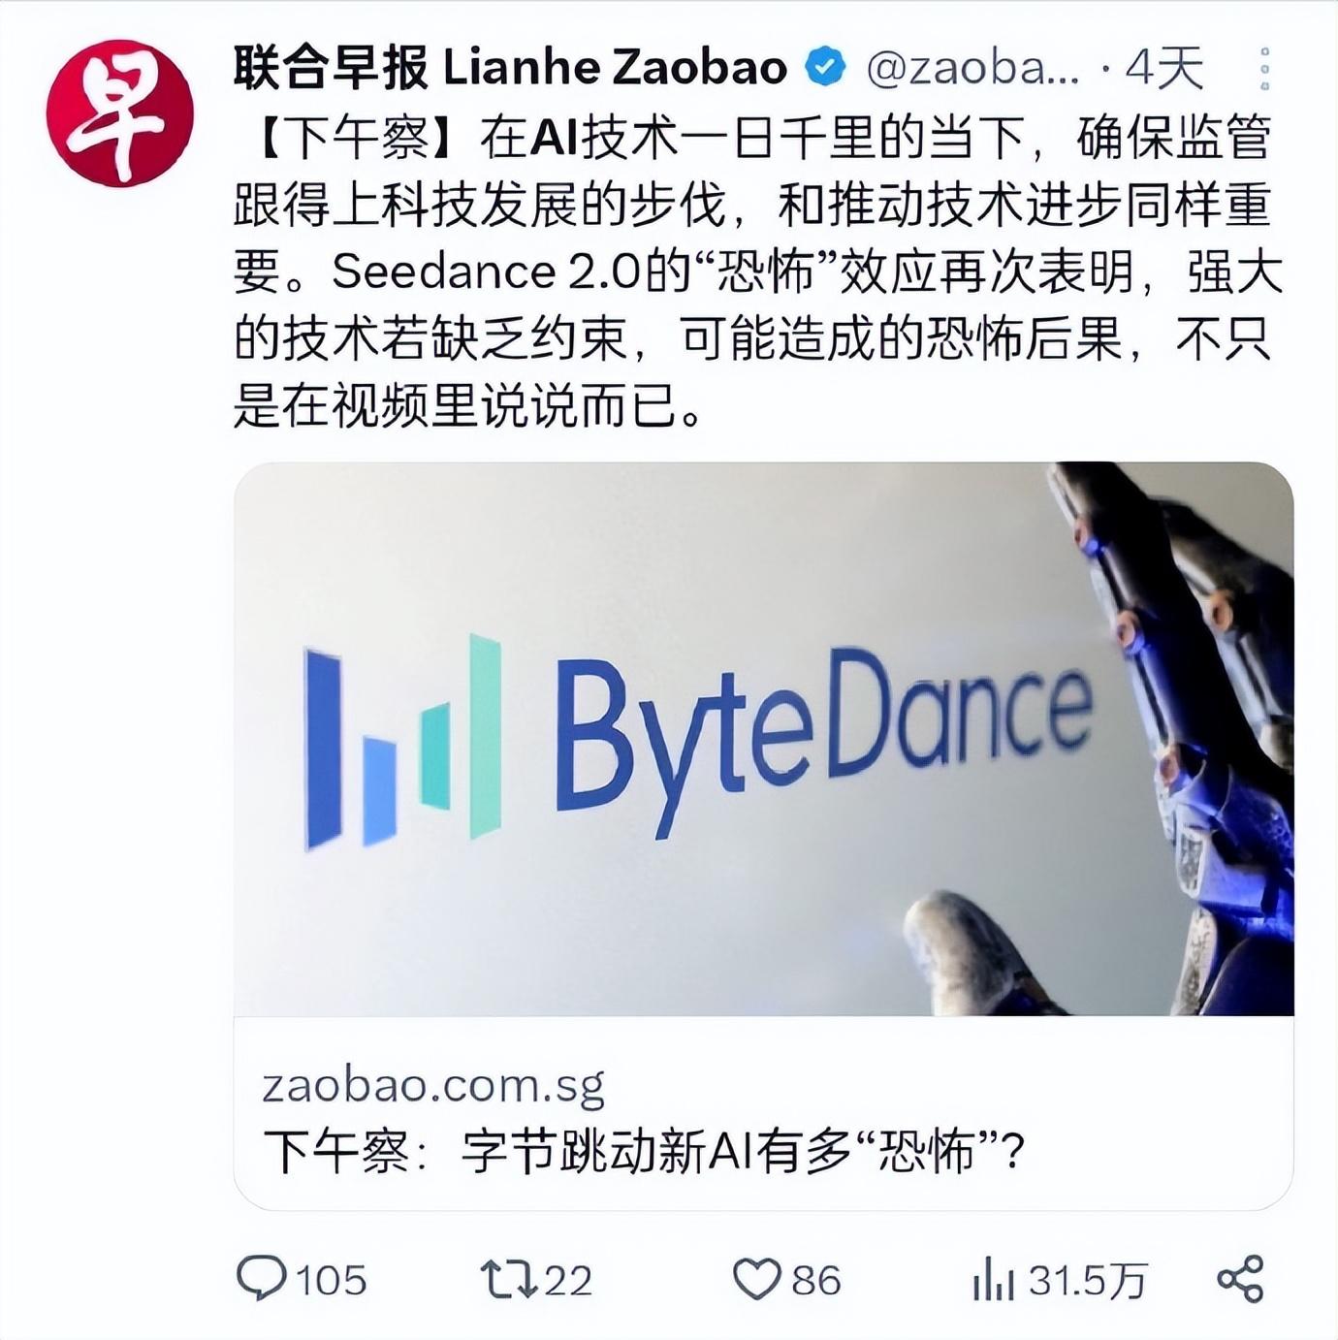Open the Lianhe Zaobao profile avatar
The height and width of the screenshot is (1340, 1338).
(x=119, y=113)
